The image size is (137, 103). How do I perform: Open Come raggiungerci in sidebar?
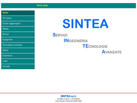pos(18,23)
